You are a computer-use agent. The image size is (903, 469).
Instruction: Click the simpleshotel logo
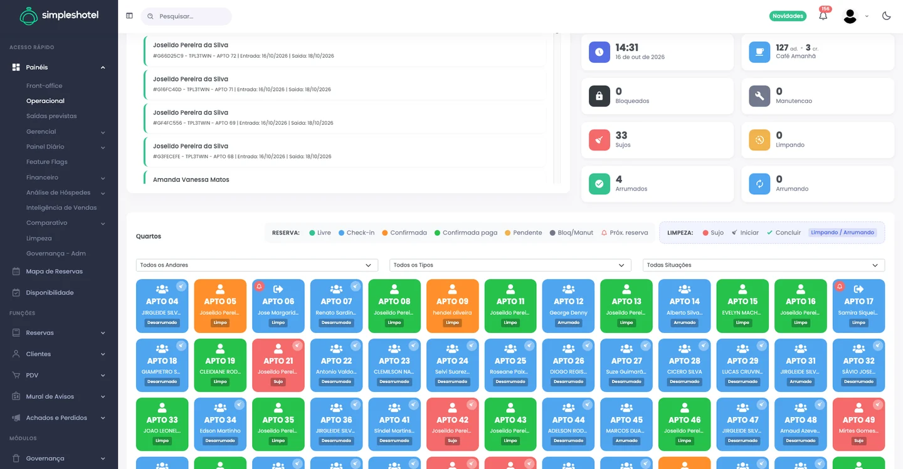tap(59, 16)
